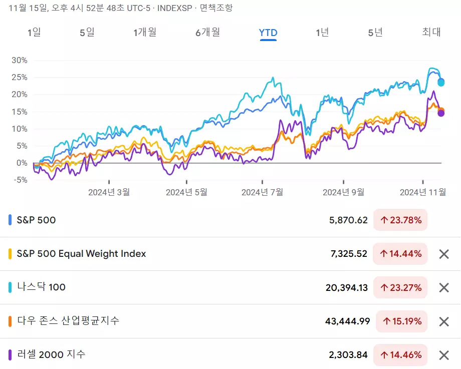Click the 20,394.13 price value

tap(347, 287)
